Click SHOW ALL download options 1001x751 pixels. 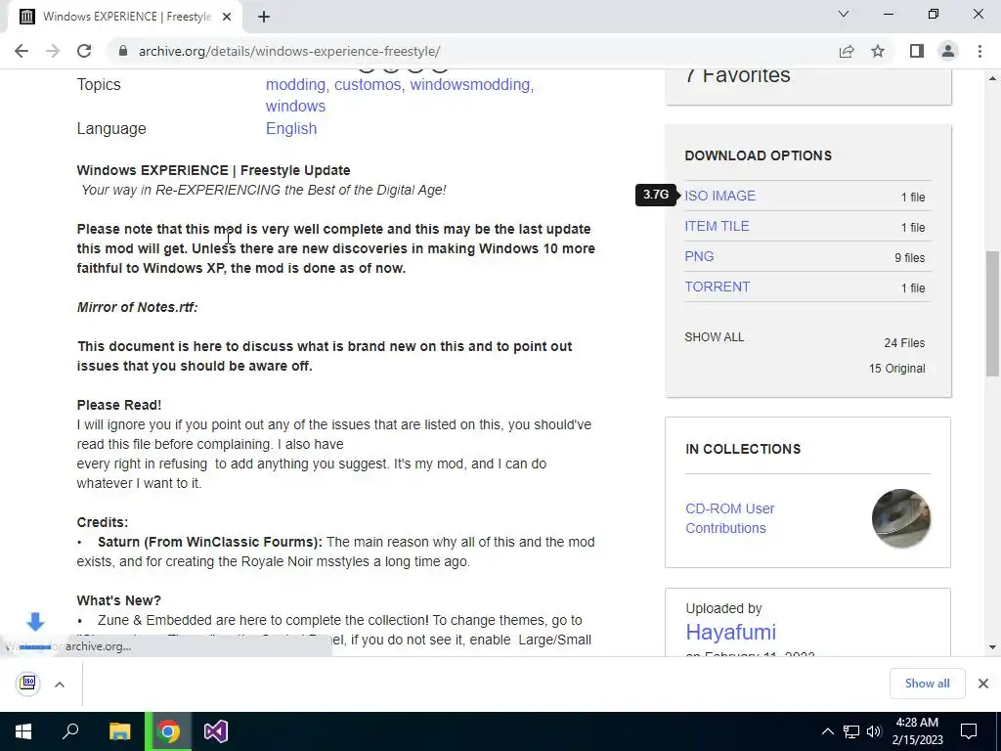715,337
